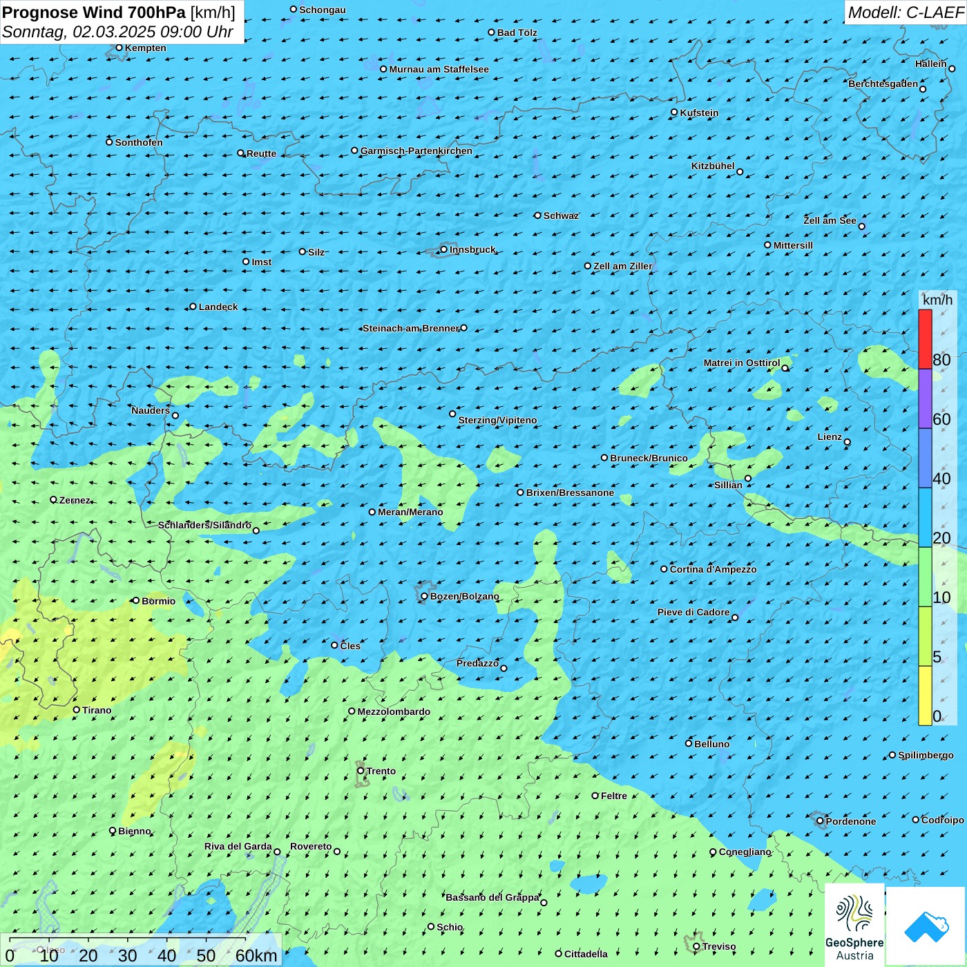This screenshot has height=967, width=967.
Task: Click the 'Codroipo' label
Action: (943, 820)
